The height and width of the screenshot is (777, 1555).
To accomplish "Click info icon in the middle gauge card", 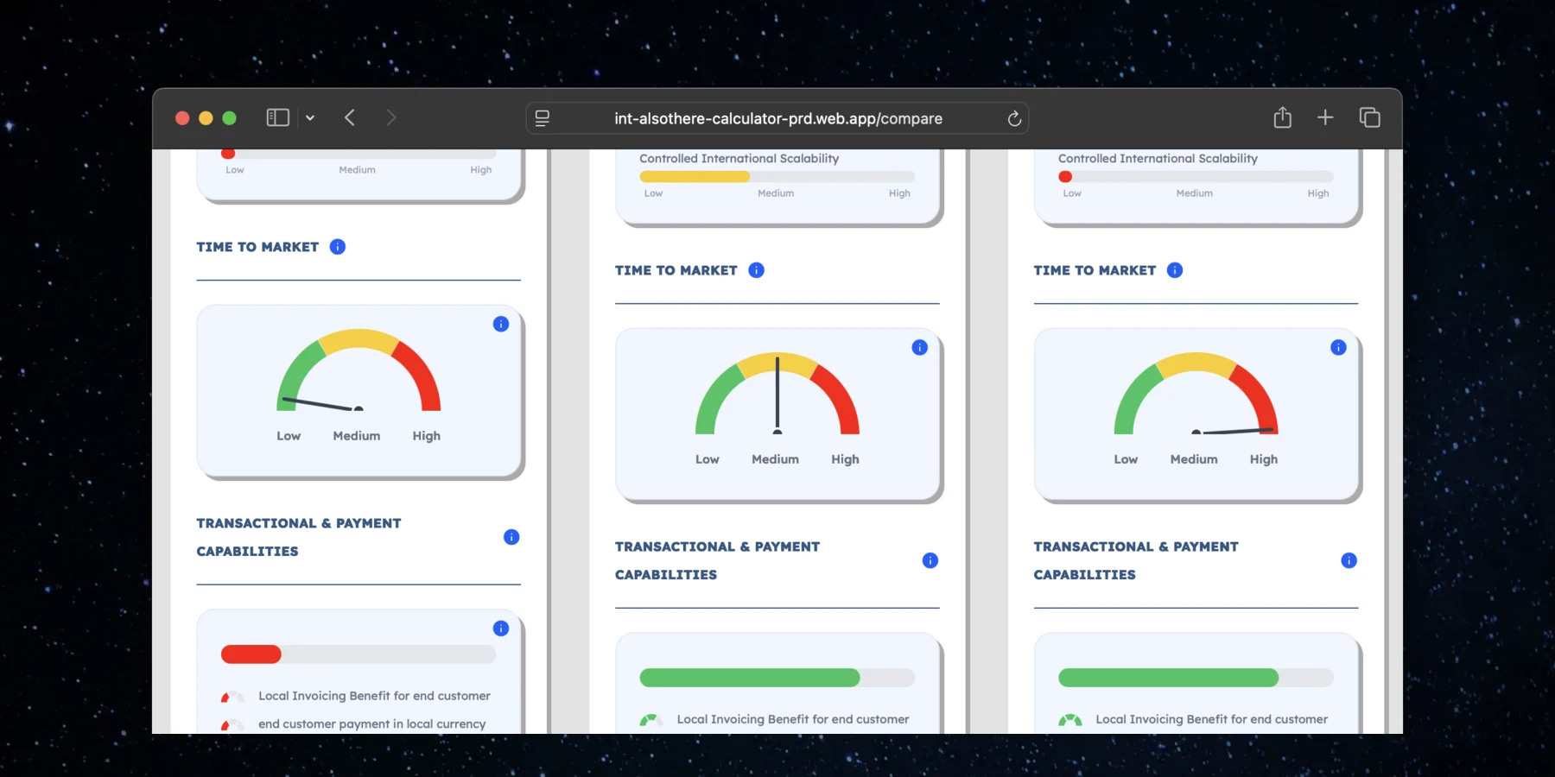I will point(920,347).
